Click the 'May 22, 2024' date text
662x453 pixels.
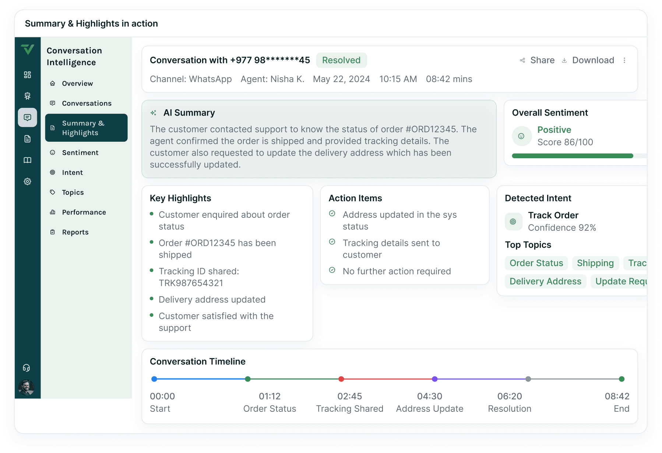[341, 79]
